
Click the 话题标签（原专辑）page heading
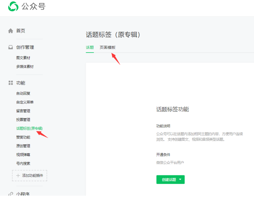click(x=113, y=34)
